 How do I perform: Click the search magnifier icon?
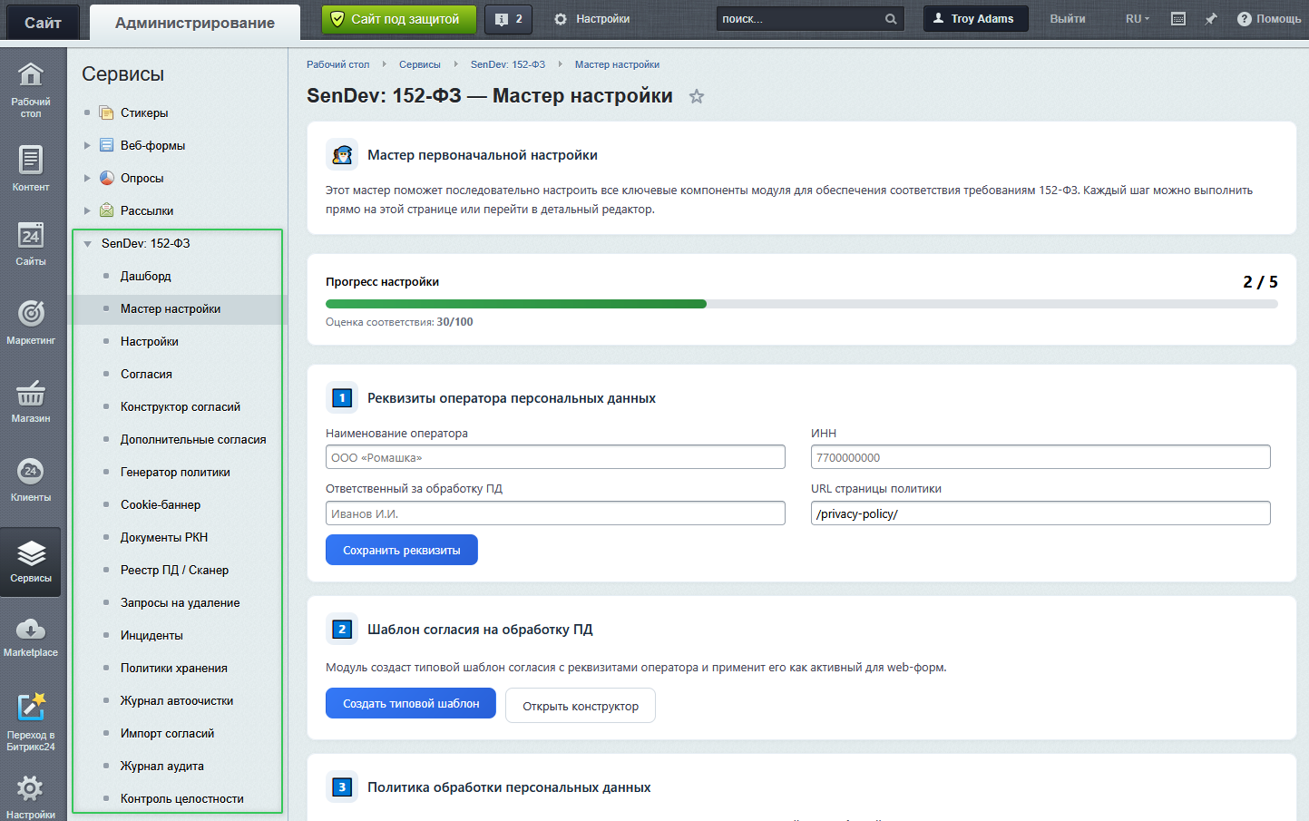(891, 19)
